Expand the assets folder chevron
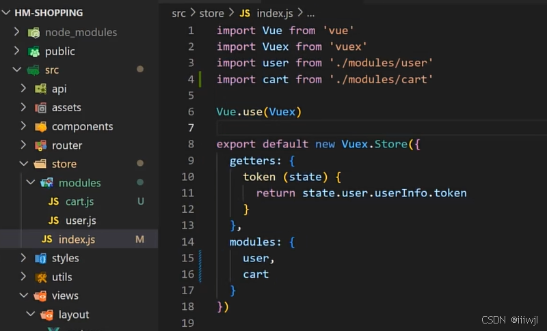 23,107
